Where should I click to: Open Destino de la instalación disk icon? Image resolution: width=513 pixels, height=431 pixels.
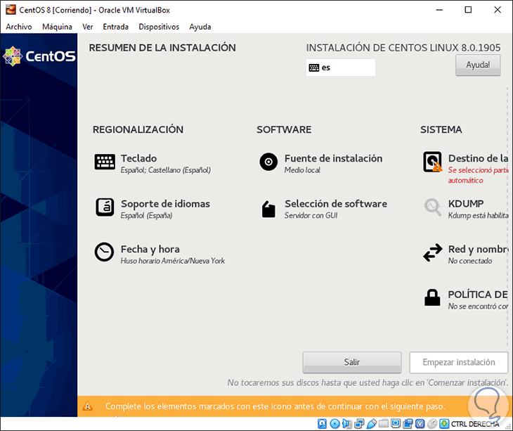[x=432, y=162]
